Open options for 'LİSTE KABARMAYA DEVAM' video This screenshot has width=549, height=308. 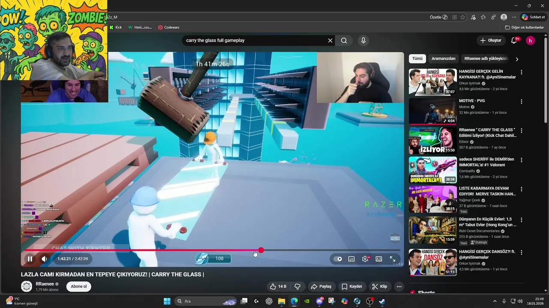pyautogui.click(x=522, y=189)
